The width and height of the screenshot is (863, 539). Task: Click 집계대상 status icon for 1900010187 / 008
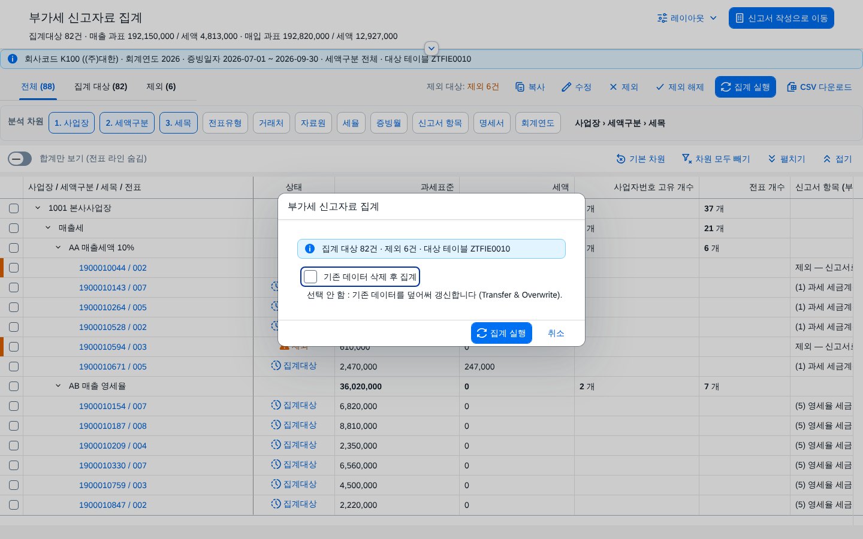tap(276, 425)
